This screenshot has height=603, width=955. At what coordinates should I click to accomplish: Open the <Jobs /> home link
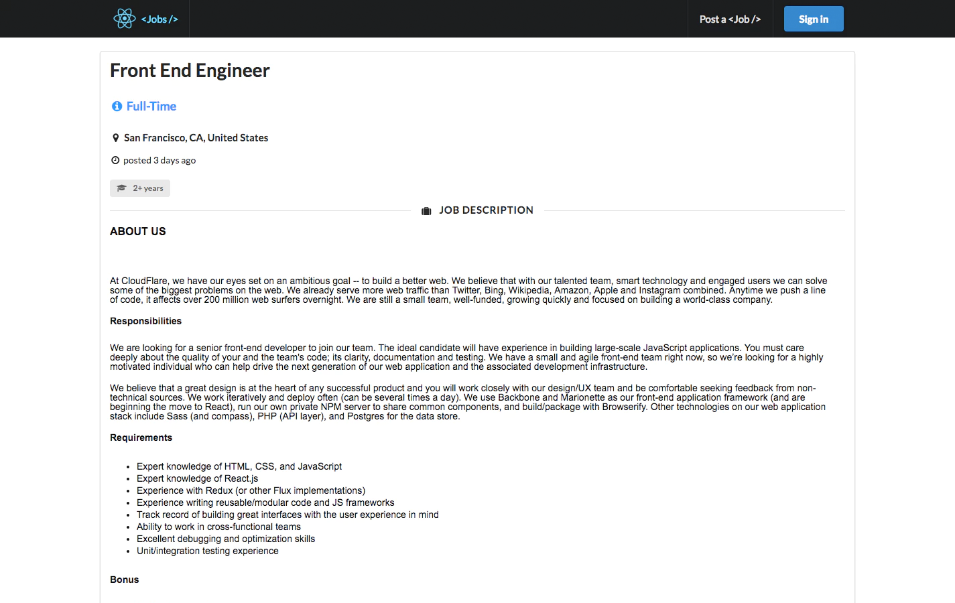pyautogui.click(x=160, y=19)
